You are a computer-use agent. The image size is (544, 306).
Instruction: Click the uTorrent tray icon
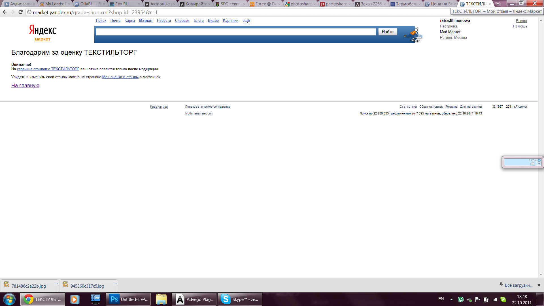click(x=461, y=299)
